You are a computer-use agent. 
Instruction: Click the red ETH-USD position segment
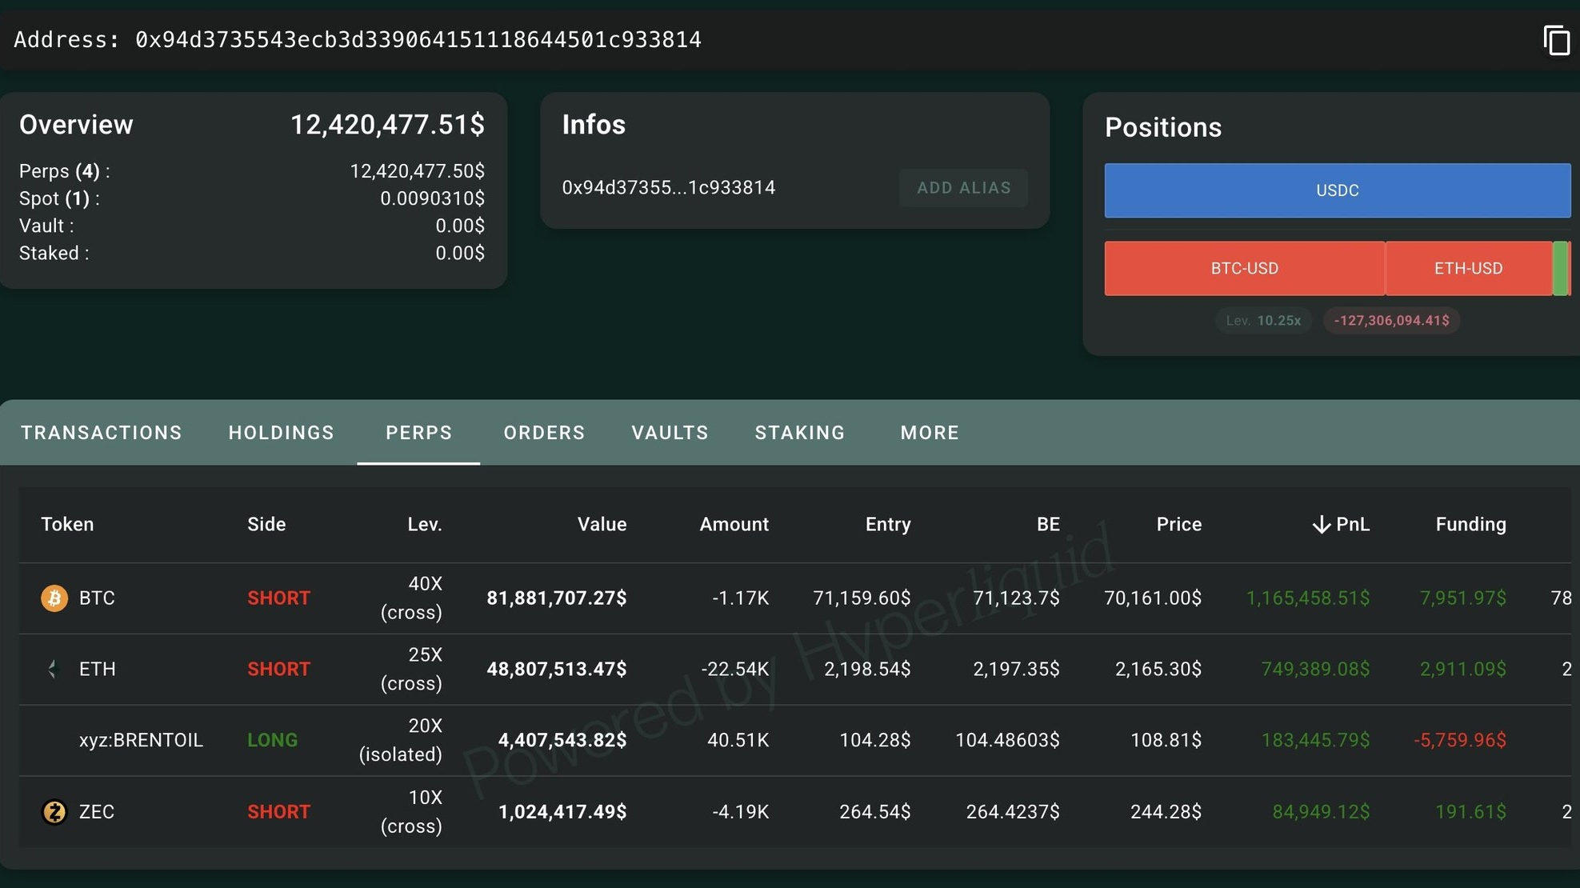click(1468, 269)
